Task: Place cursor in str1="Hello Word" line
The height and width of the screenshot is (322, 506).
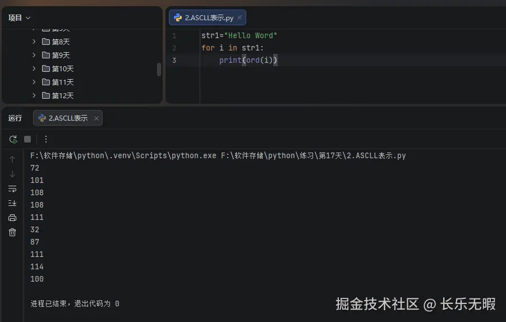Action: click(x=239, y=35)
